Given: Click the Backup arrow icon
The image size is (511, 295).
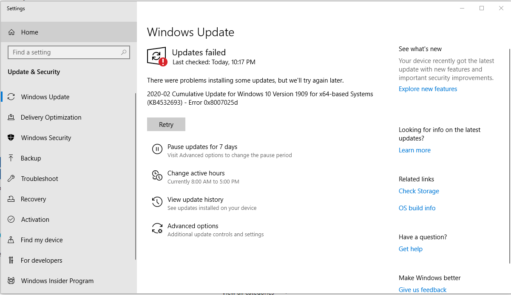Looking at the screenshot, I should pyautogui.click(x=11, y=158).
